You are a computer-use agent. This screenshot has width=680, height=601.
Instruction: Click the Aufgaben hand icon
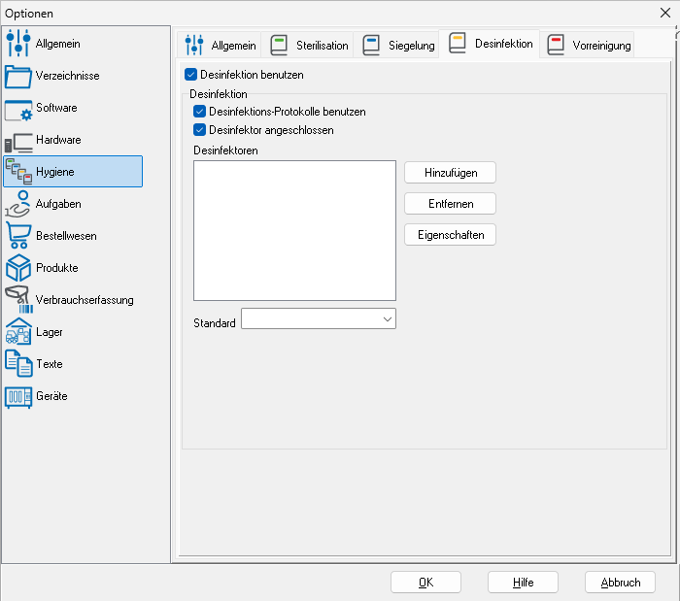tap(18, 204)
